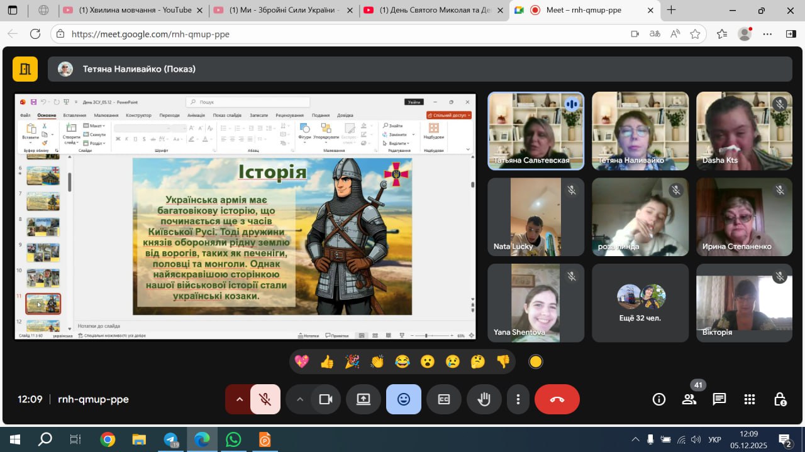Open more options three-dot menu
Image resolution: width=805 pixels, height=452 pixels.
point(518,399)
